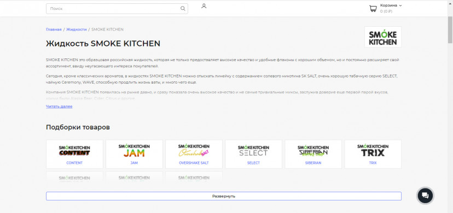Expand collections with Развернуть button
Viewport: 453px width, 213px height.
[x=224, y=196]
